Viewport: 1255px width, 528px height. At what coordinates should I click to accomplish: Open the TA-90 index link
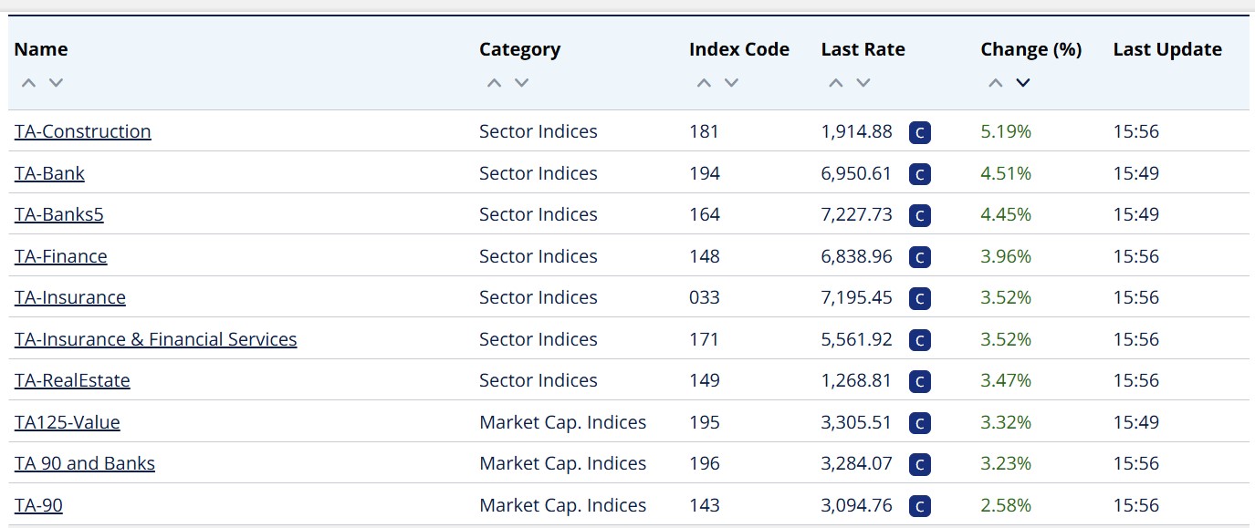[38, 505]
